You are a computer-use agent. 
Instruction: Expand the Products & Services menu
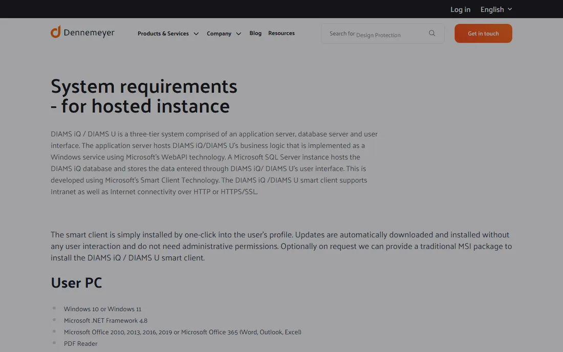(168, 33)
